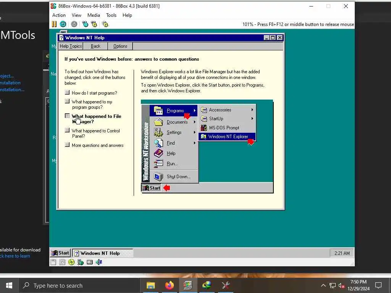Click the computer-with-globe status bar icon

(x=80, y=262)
